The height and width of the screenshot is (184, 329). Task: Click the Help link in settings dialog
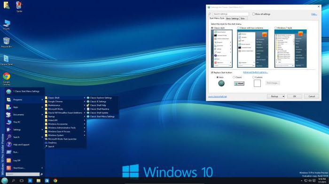[x=314, y=14]
